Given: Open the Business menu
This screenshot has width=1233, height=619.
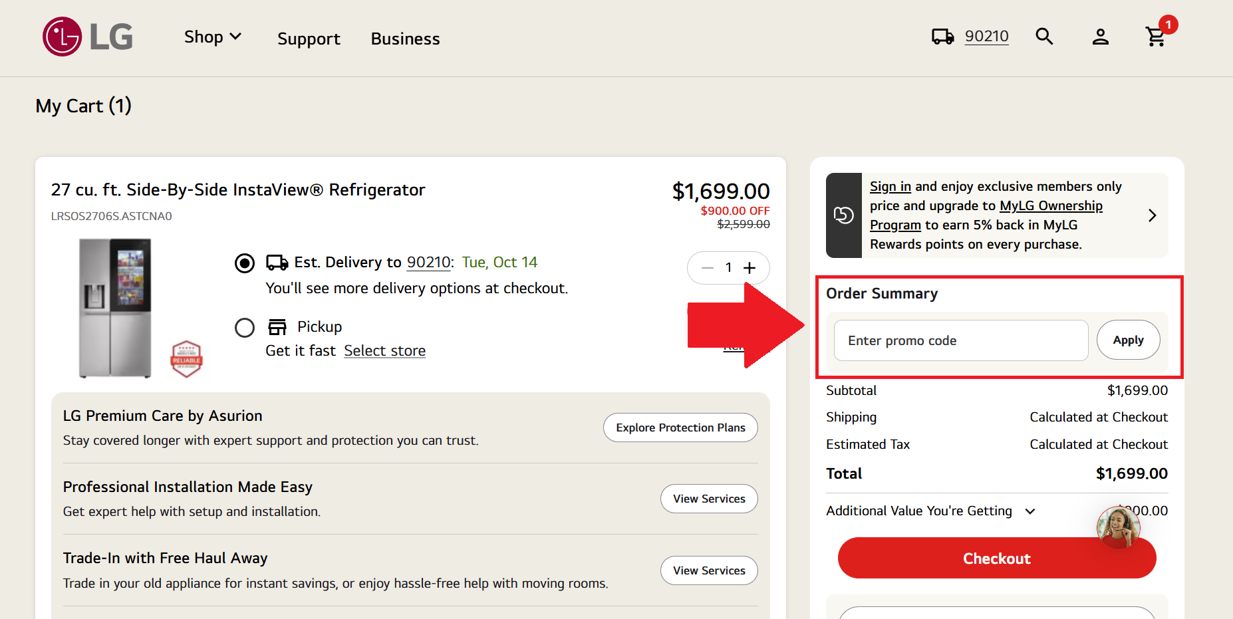Looking at the screenshot, I should coord(405,39).
